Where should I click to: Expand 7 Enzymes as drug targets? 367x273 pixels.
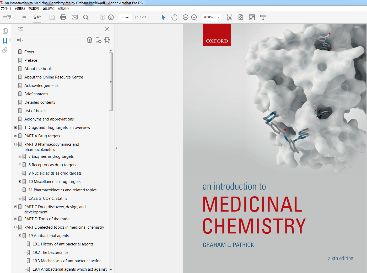click(20, 156)
